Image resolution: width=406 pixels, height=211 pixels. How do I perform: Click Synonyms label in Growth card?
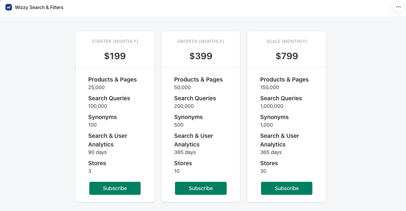188,117
